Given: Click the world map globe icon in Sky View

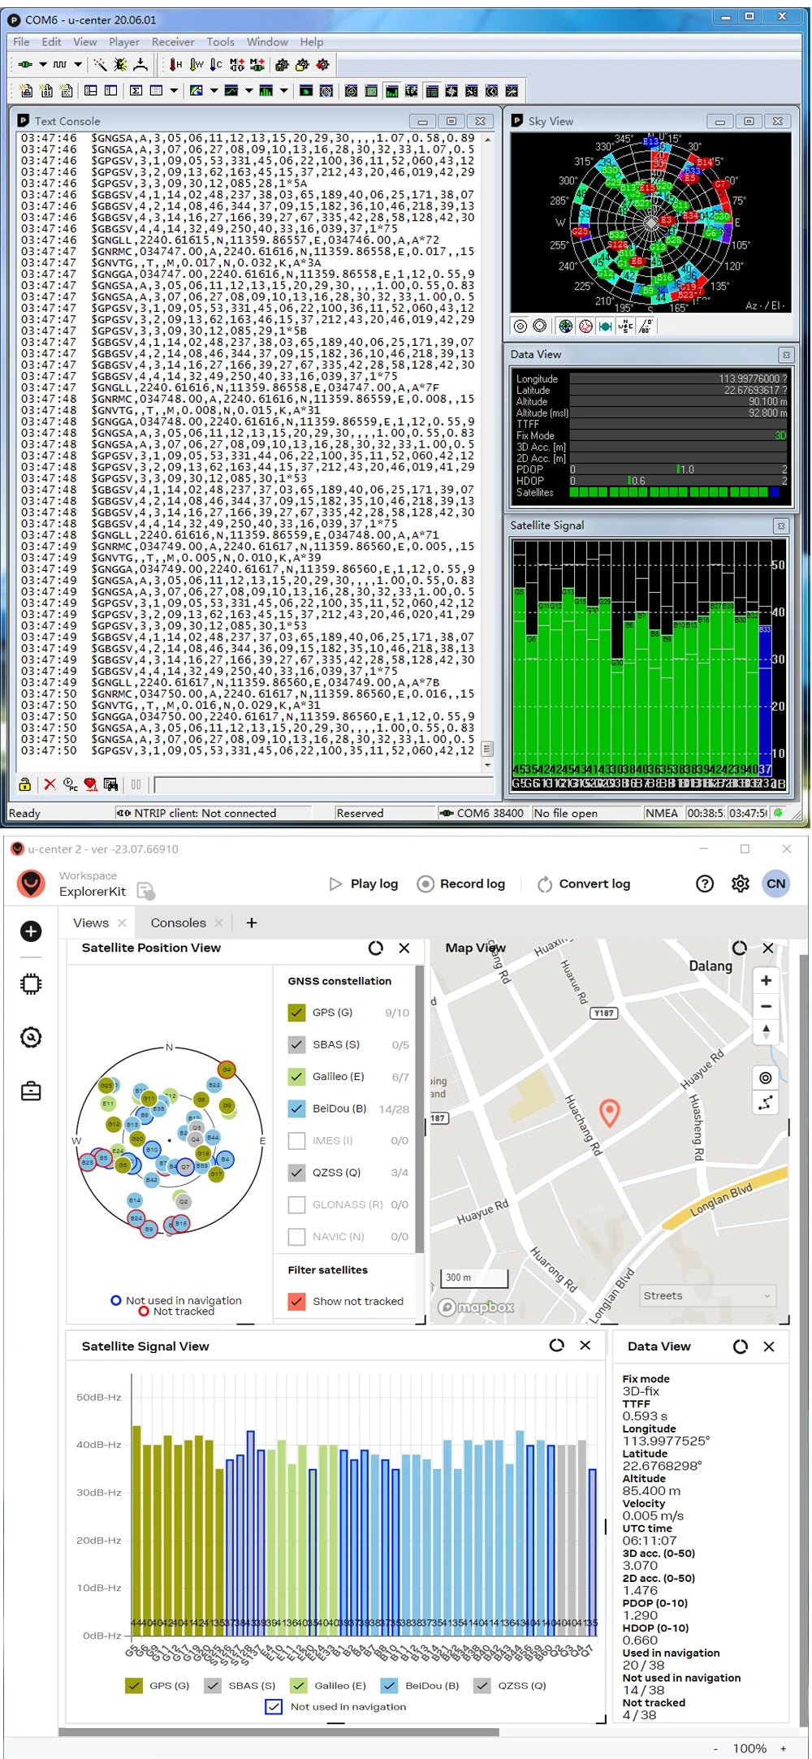Looking at the screenshot, I should point(565,326).
